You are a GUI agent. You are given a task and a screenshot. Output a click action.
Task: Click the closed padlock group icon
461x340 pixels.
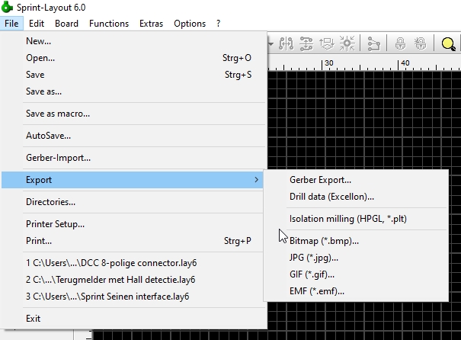(399, 43)
